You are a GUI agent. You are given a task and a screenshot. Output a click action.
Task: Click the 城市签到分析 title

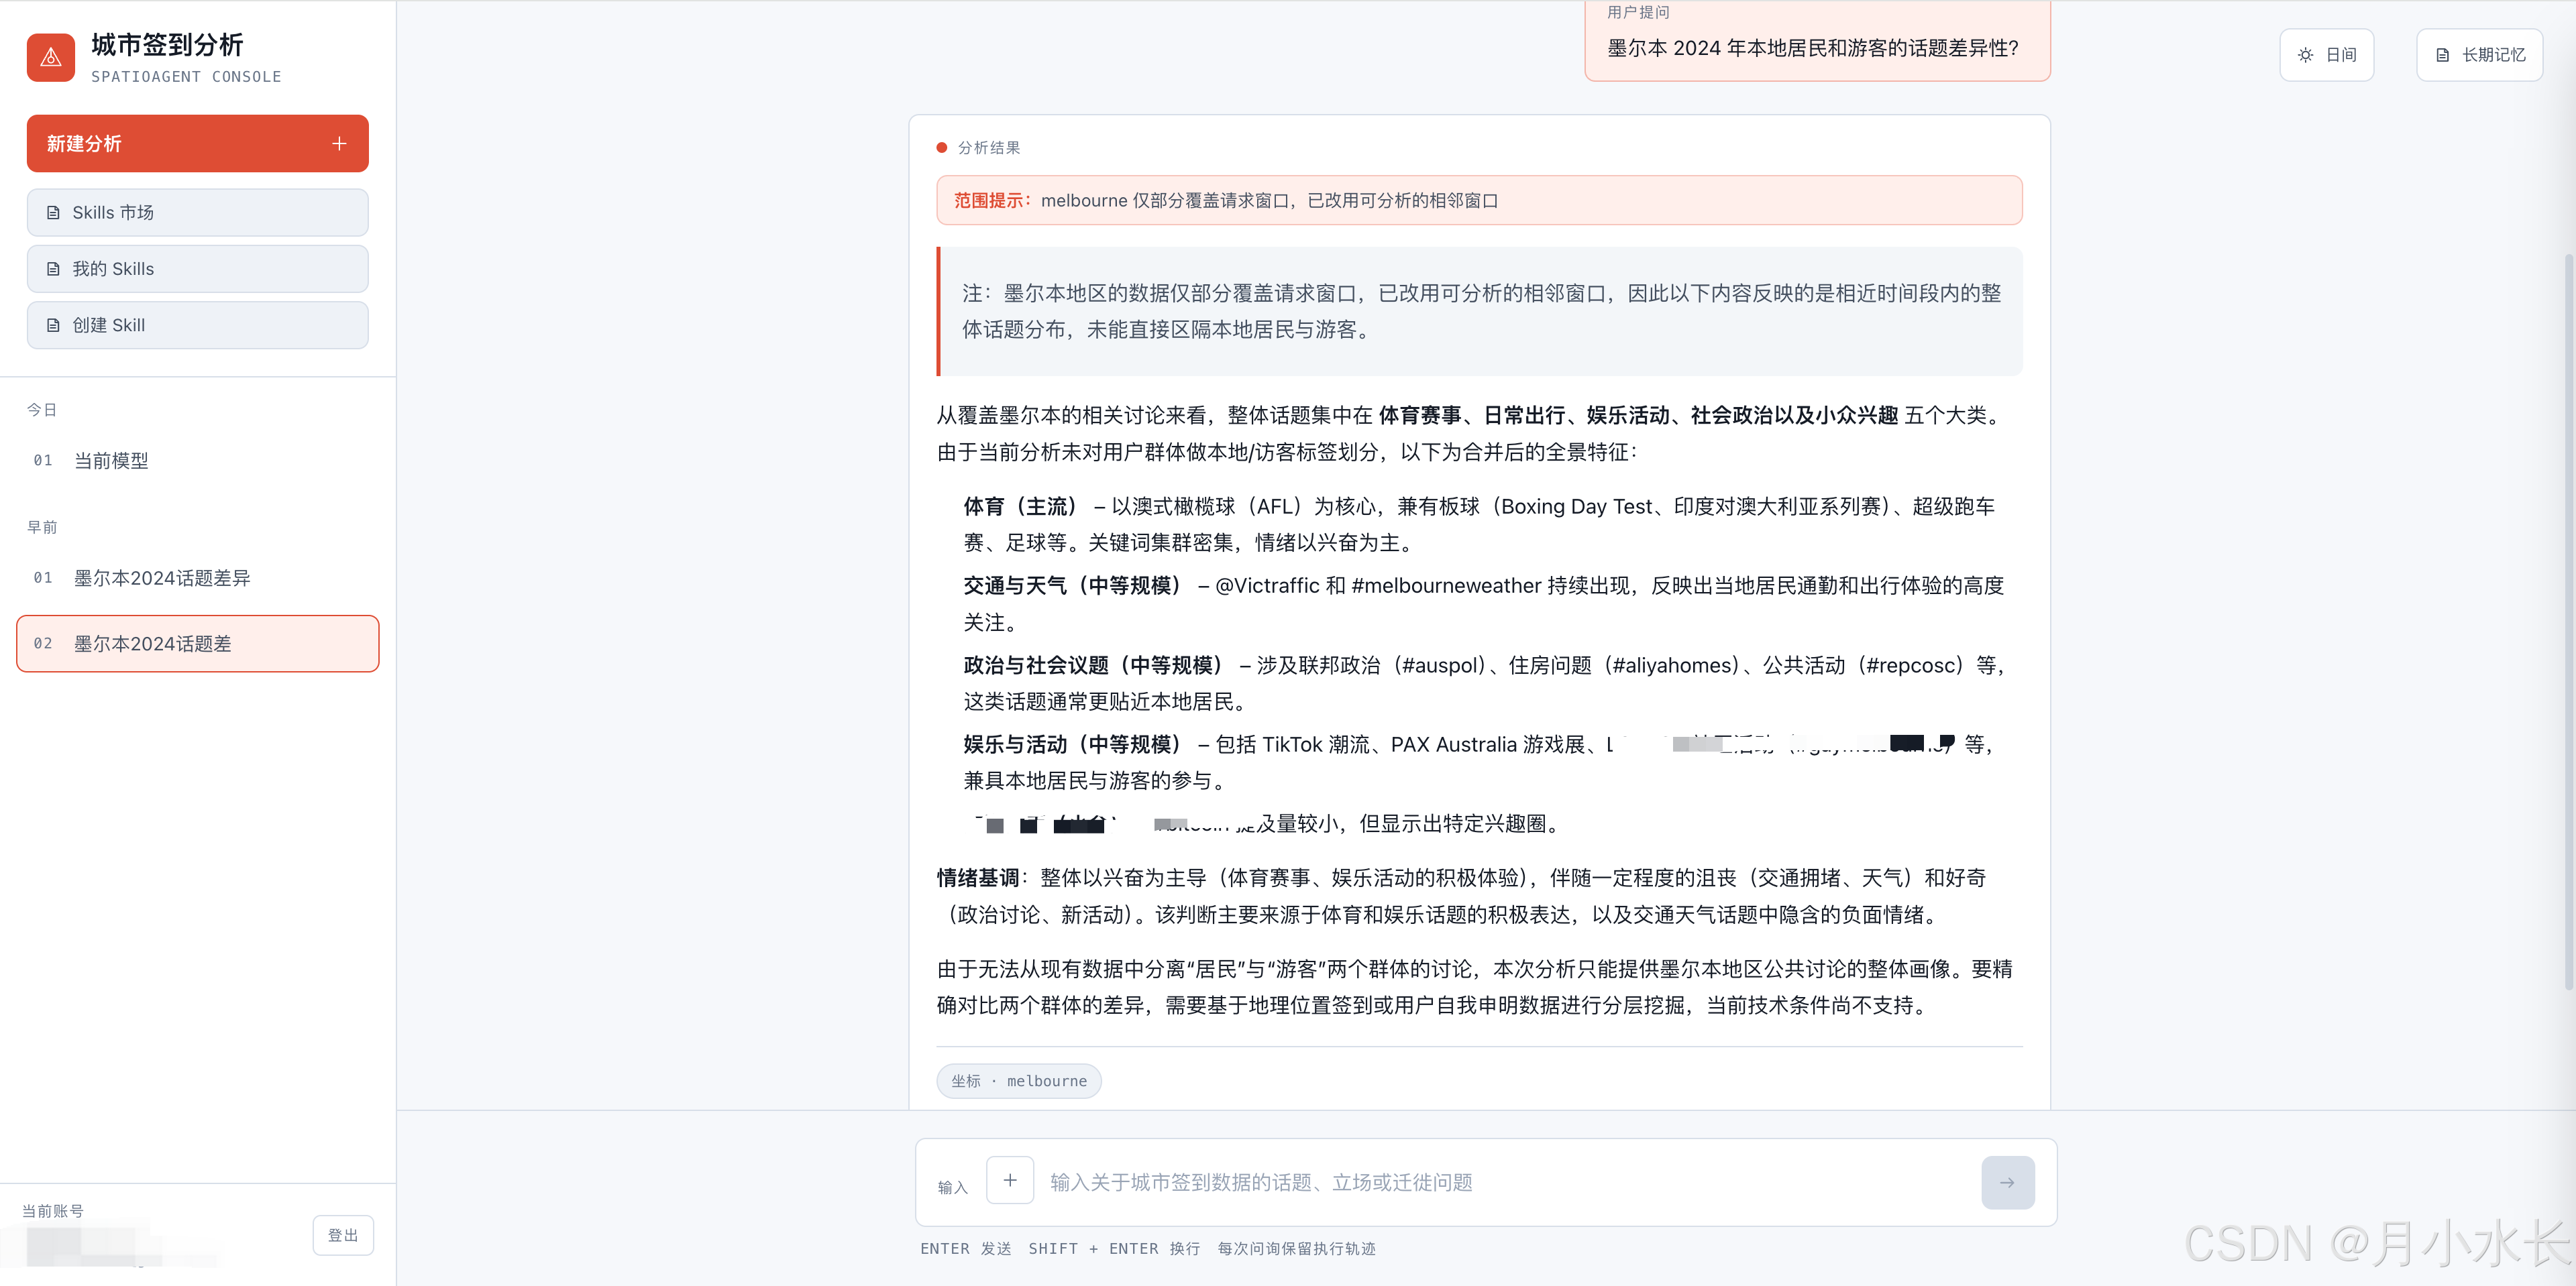click(x=167, y=45)
